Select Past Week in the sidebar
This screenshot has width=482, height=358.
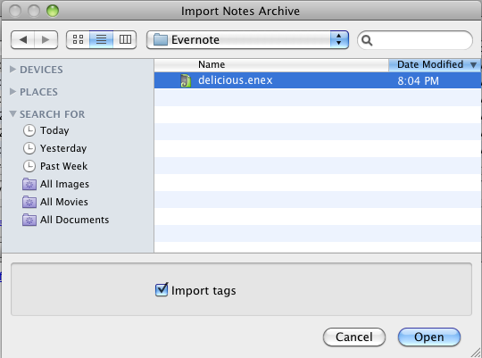pos(63,166)
